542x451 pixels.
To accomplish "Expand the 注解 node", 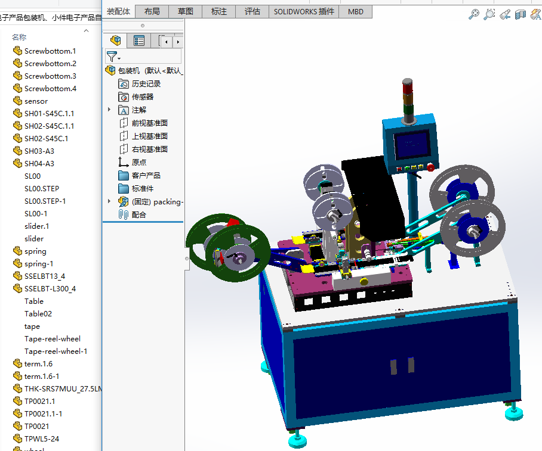I will coord(109,110).
